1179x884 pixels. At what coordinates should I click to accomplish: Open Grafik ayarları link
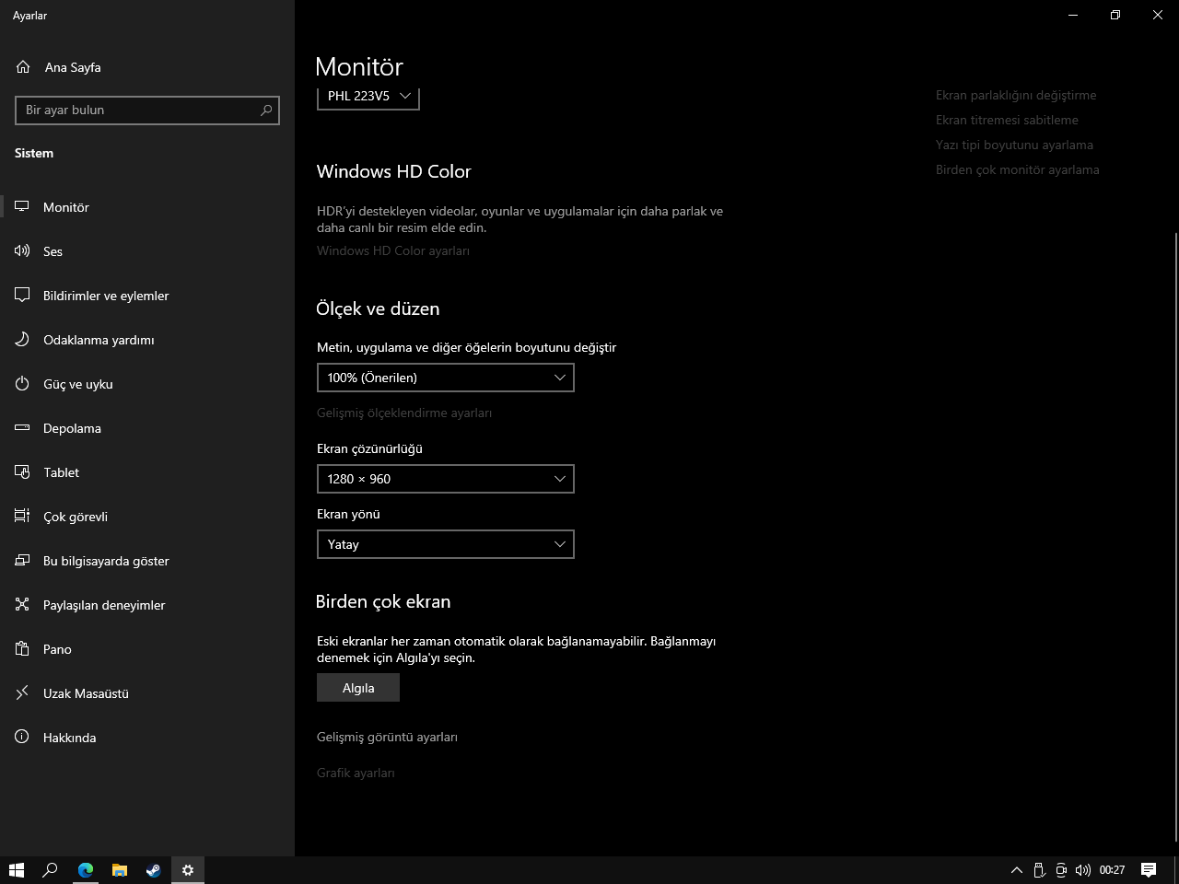[x=356, y=773]
